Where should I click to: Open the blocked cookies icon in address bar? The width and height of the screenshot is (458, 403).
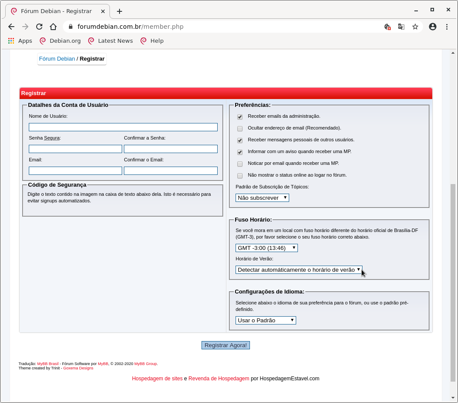pos(387,27)
